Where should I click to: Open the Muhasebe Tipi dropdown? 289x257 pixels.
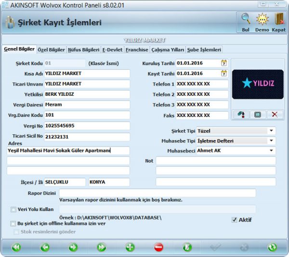point(271,141)
